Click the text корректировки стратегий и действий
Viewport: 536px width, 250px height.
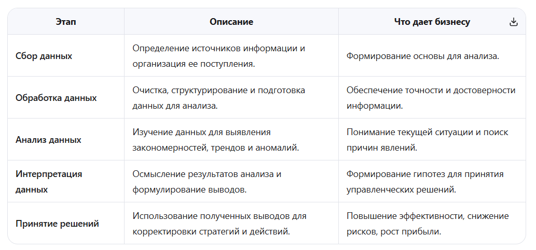(x=211, y=231)
